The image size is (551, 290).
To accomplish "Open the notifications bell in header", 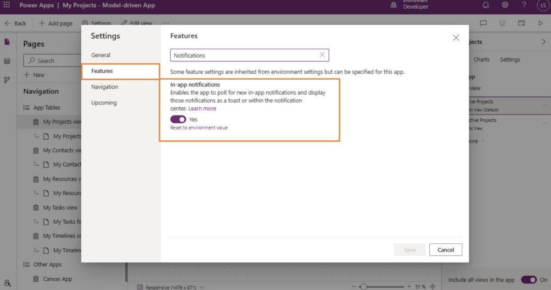I will 486,5.
